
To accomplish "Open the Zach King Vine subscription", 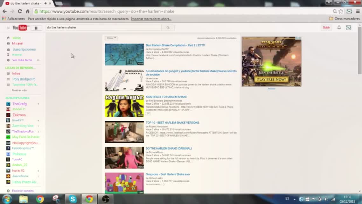I will click(x=23, y=126).
